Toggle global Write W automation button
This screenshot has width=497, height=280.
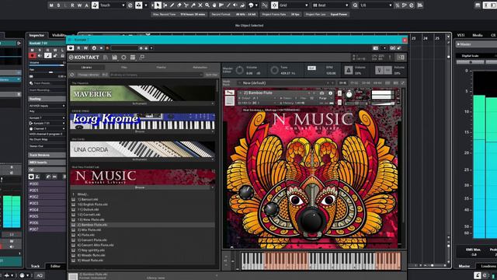pyautogui.click(x=79, y=5)
